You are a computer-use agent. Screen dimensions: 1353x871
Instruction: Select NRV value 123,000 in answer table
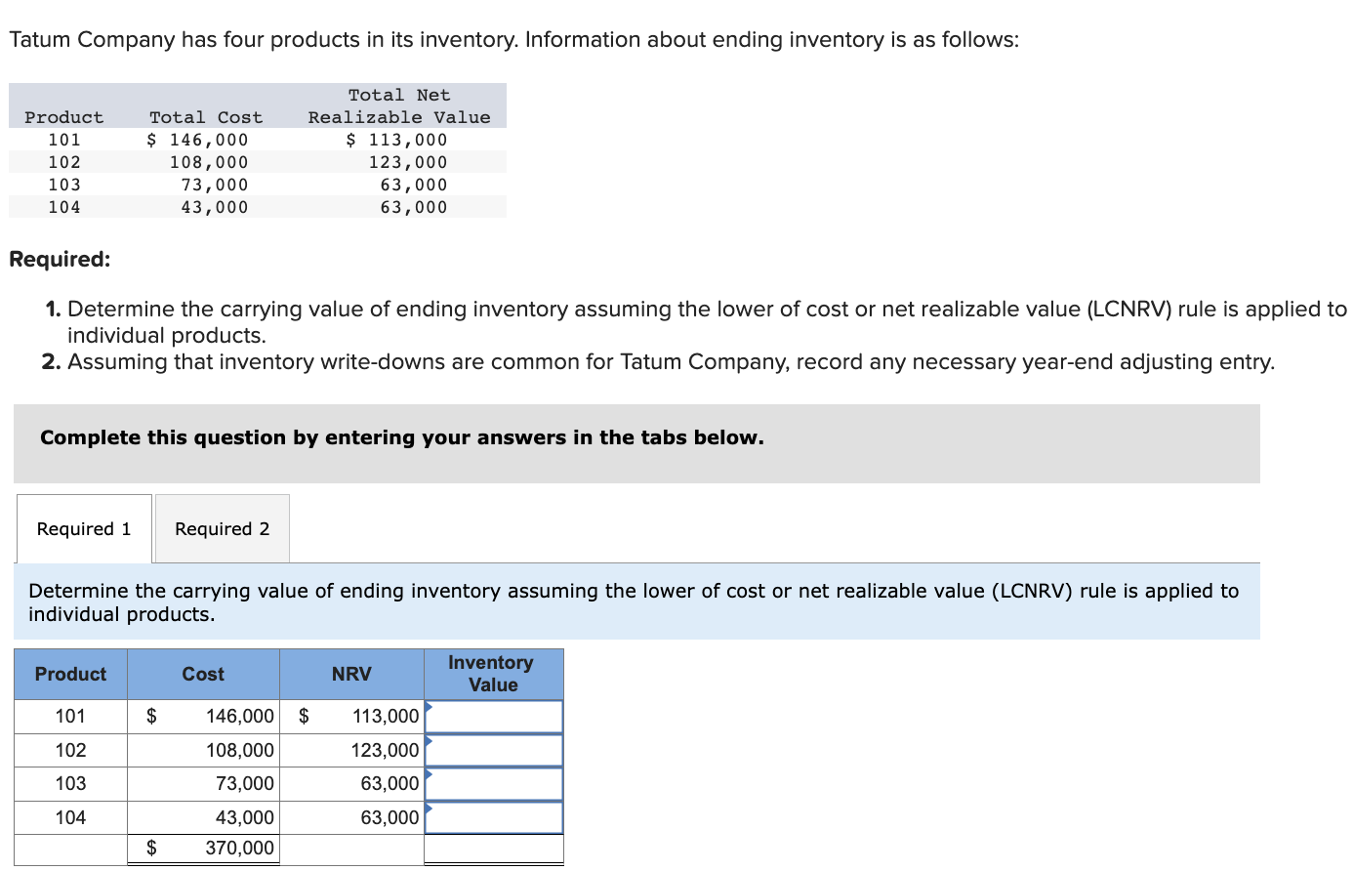[x=386, y=750]
